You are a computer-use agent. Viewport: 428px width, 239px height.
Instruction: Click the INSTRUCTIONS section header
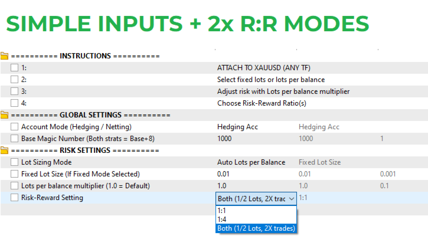[x=85, y=56]
